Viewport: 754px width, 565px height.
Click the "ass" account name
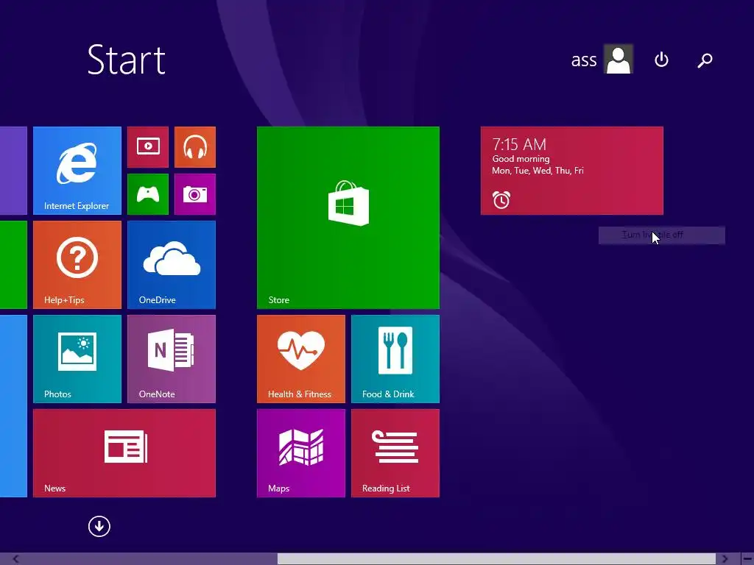coord(584,60)
